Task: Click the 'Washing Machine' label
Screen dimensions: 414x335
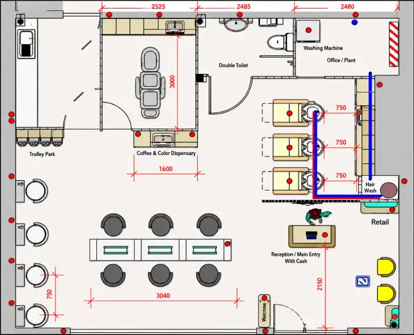Action: (x=323, y=48)
